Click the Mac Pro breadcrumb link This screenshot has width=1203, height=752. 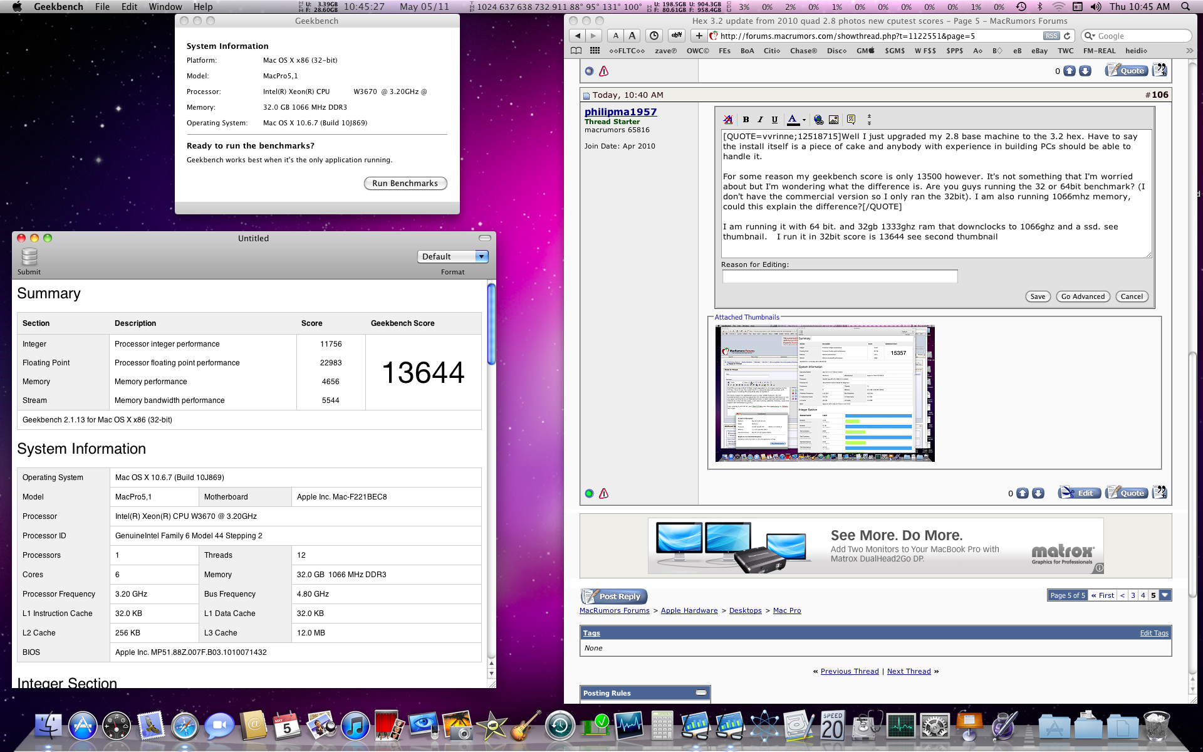point(787,610)
